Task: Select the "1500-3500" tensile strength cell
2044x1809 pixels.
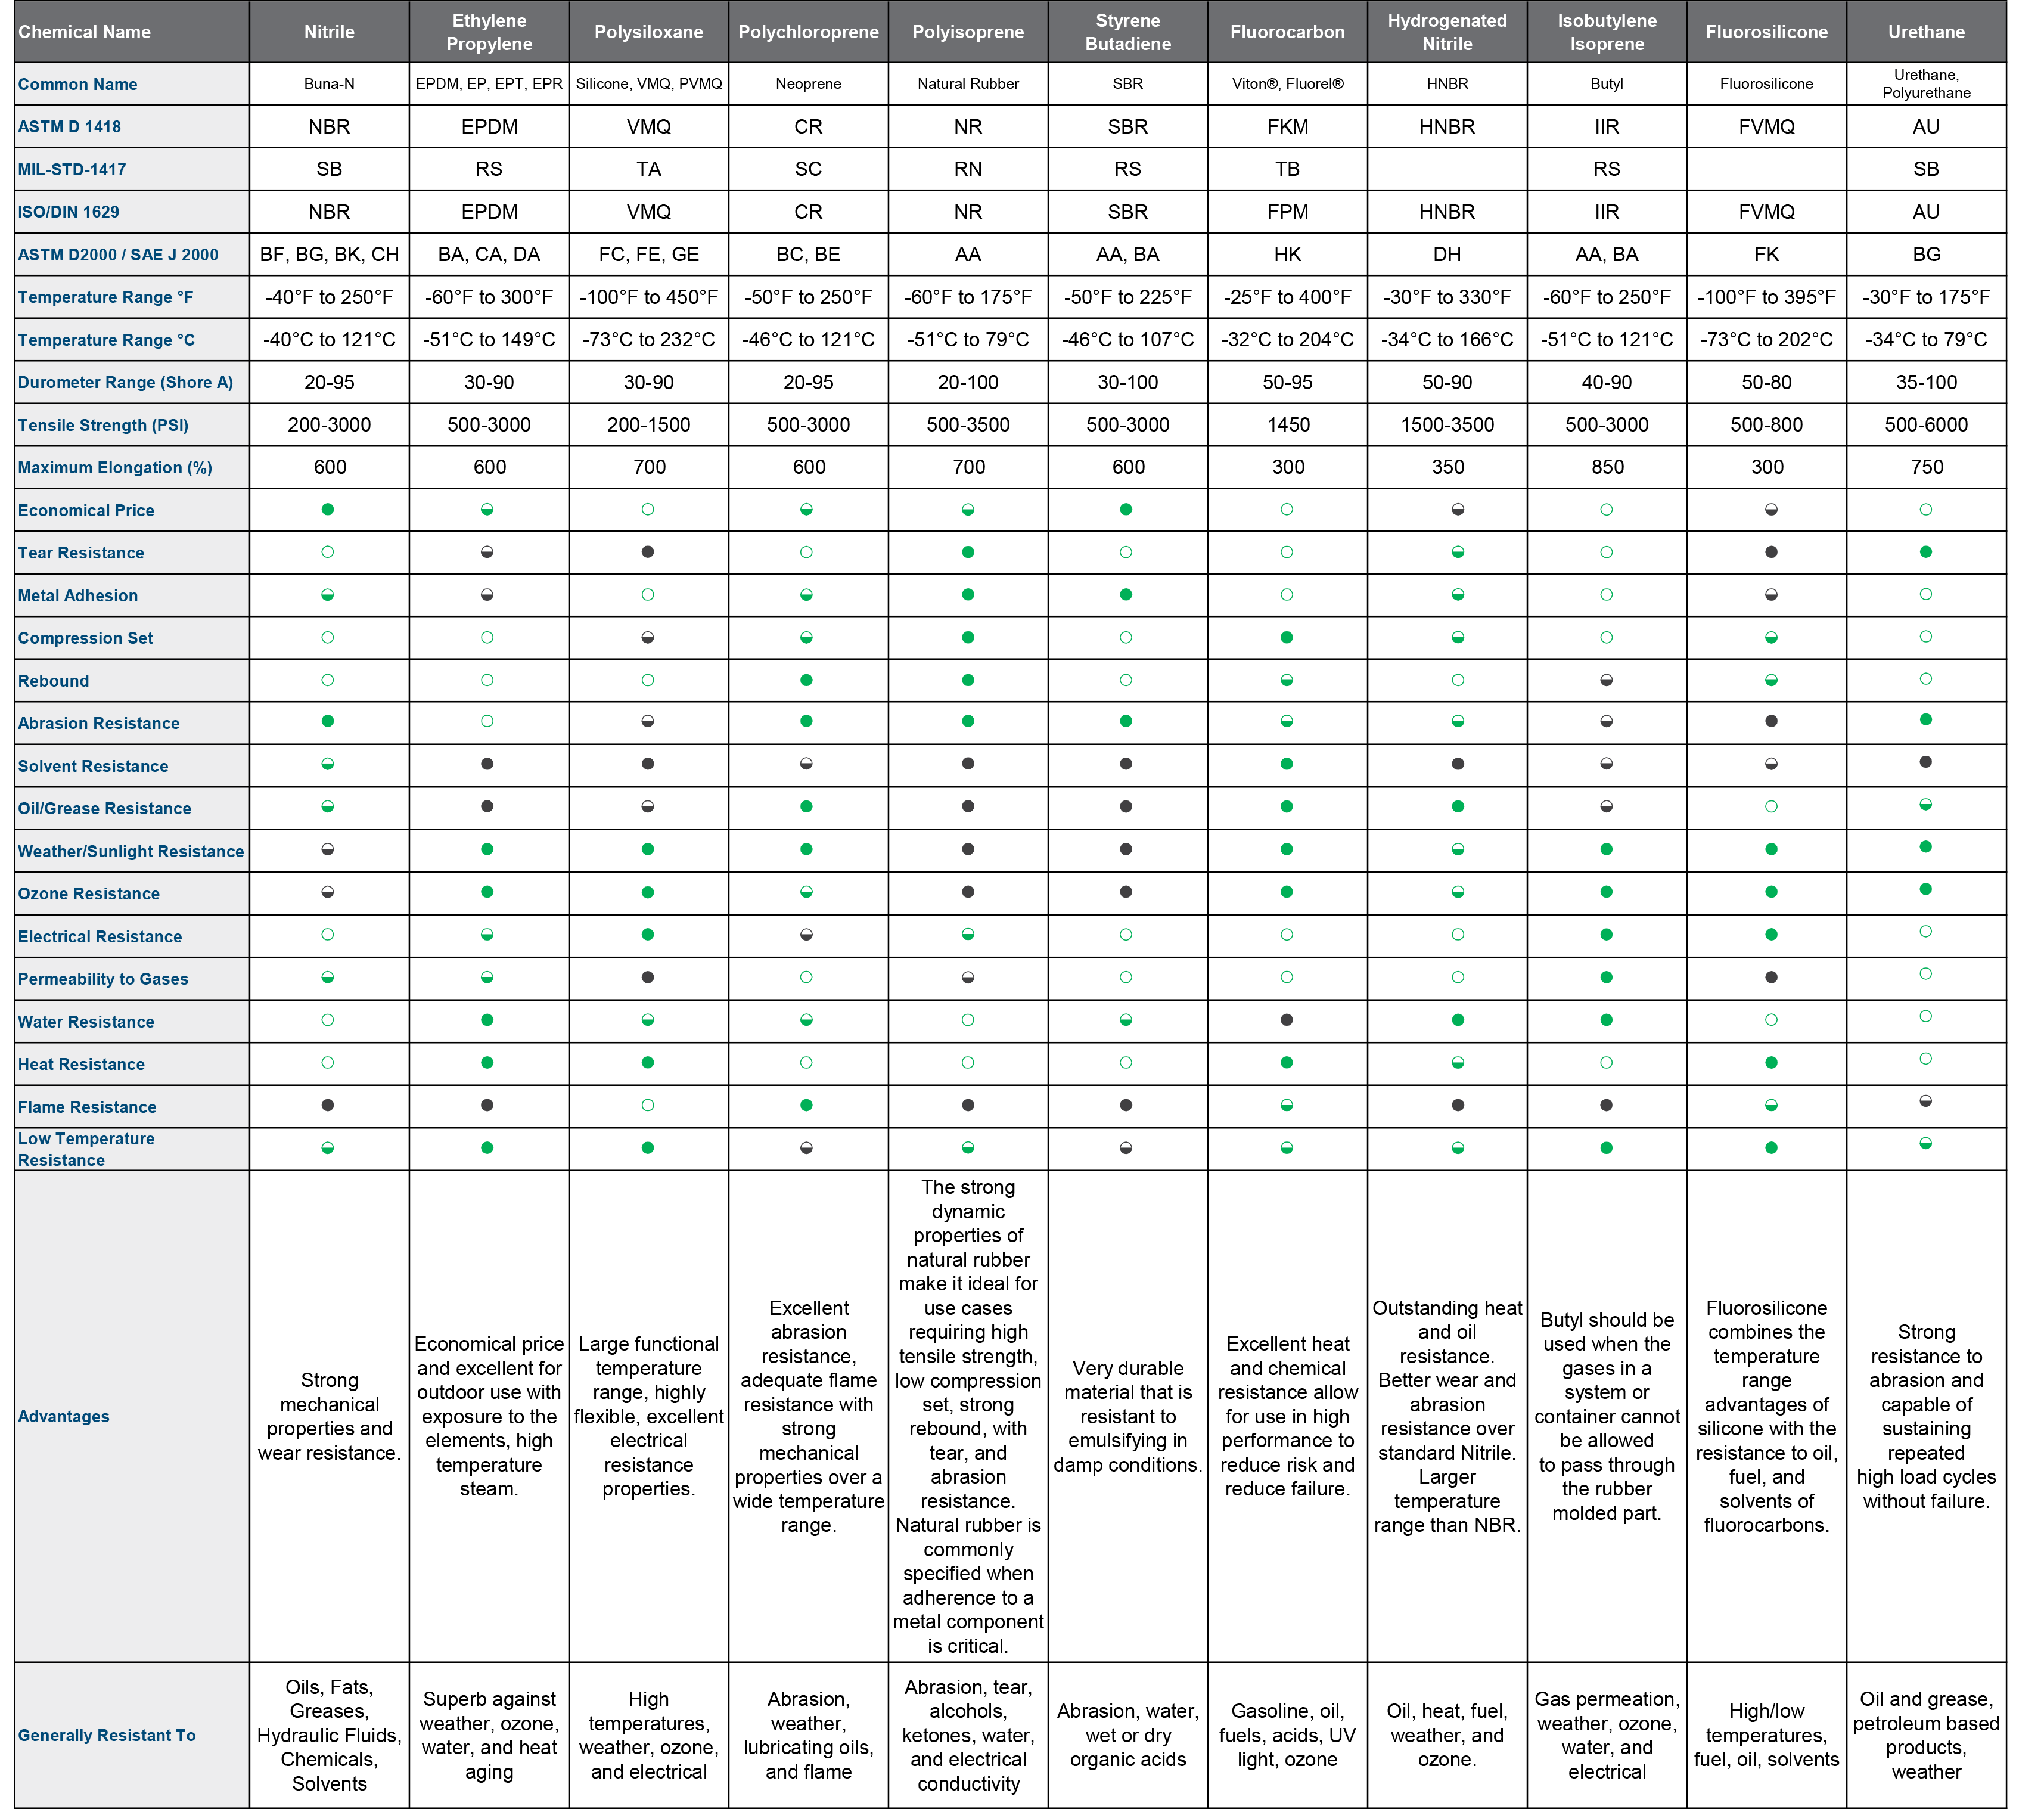Action: point(1447,425)
